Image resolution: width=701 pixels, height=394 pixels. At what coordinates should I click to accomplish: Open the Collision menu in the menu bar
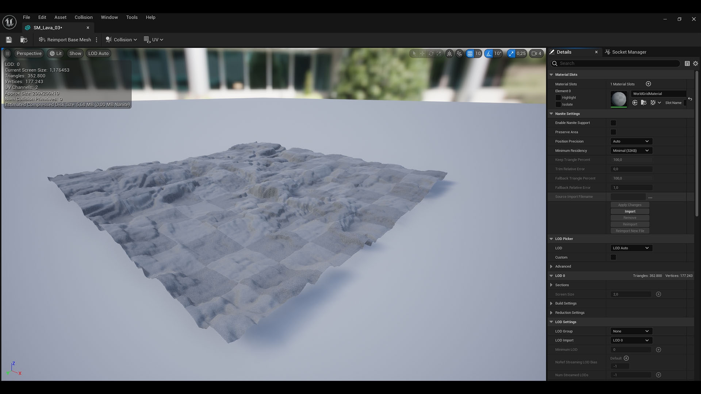tap(83, 17)
